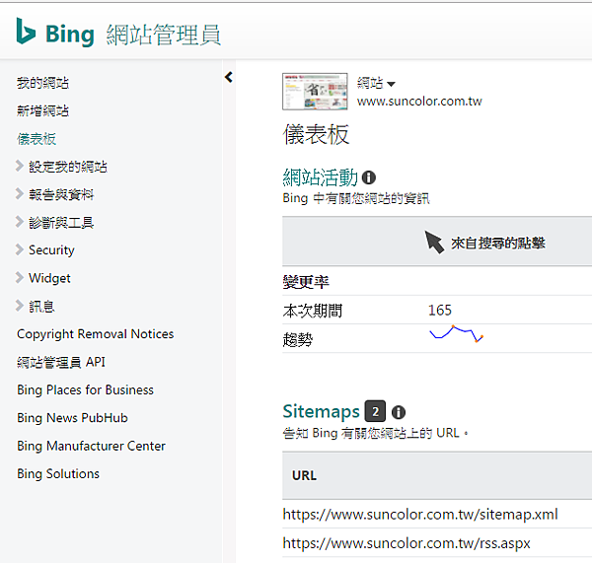Image resolution: width=592 pixels, height=563 pixels.
Task: Expand the 報告與資料 section
Action: (x=20, y=194)
